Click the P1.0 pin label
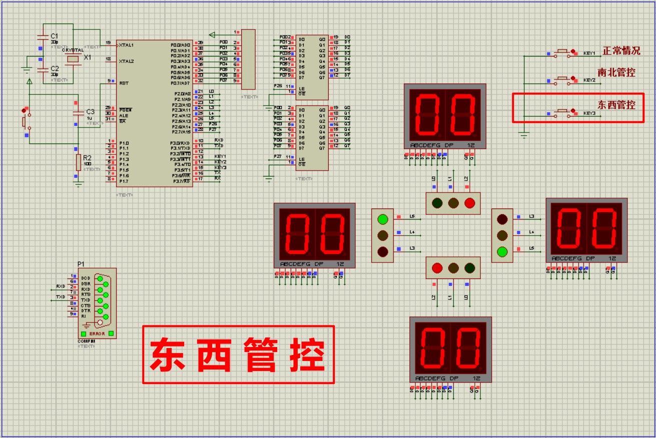 (123, 143)
